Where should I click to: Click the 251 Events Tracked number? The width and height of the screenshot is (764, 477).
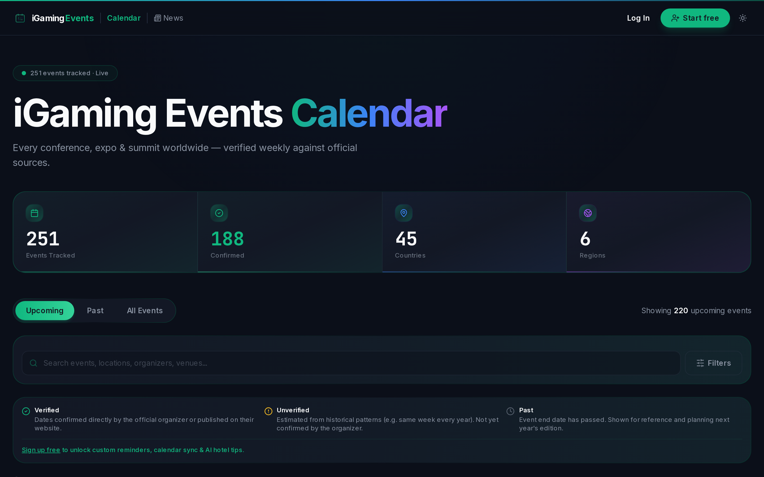coord(43,238)
